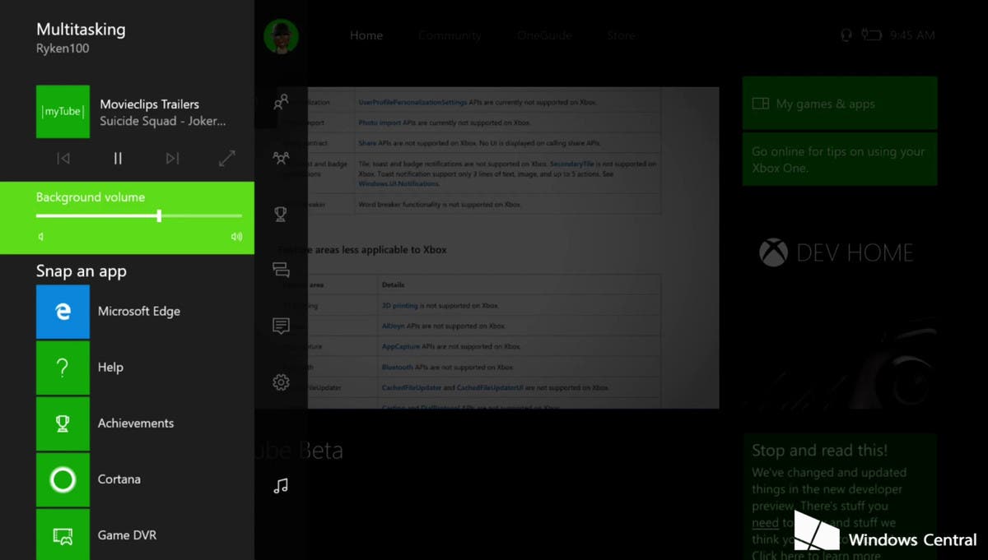Click the low volume speaker icon
The height and width of the screenshot is (560, 988).
coord(40,237)
